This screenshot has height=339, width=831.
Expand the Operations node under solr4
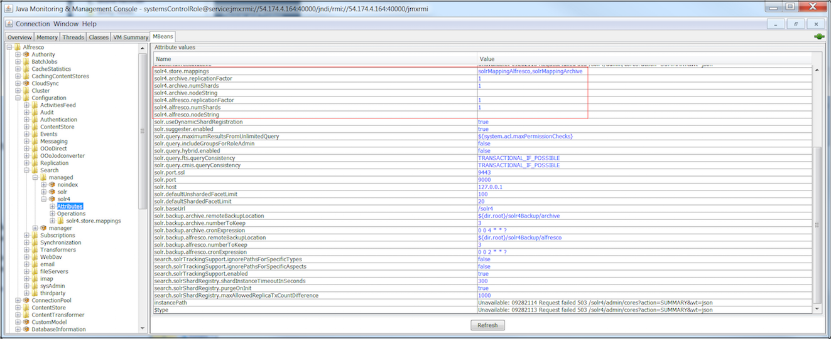pyautogui.click(x=52, y=214)
